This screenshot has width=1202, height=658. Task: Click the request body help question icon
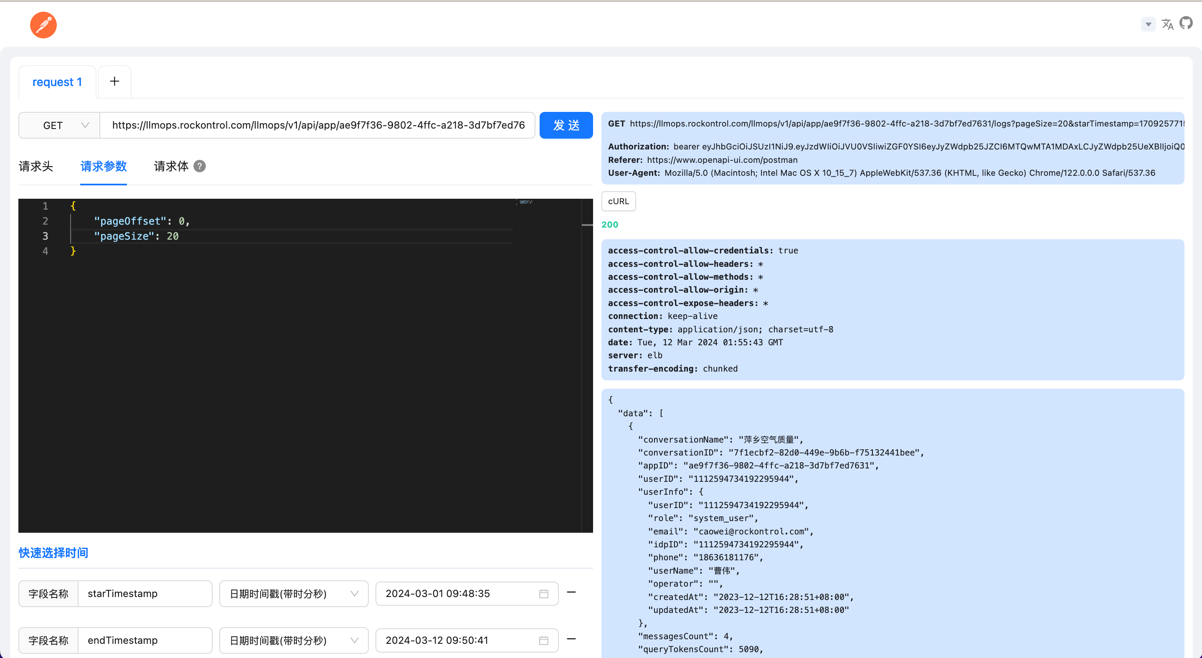pos(200,167)
